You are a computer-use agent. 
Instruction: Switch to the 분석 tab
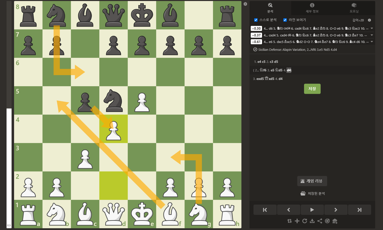pyautogui.click(x=270, y=8)
